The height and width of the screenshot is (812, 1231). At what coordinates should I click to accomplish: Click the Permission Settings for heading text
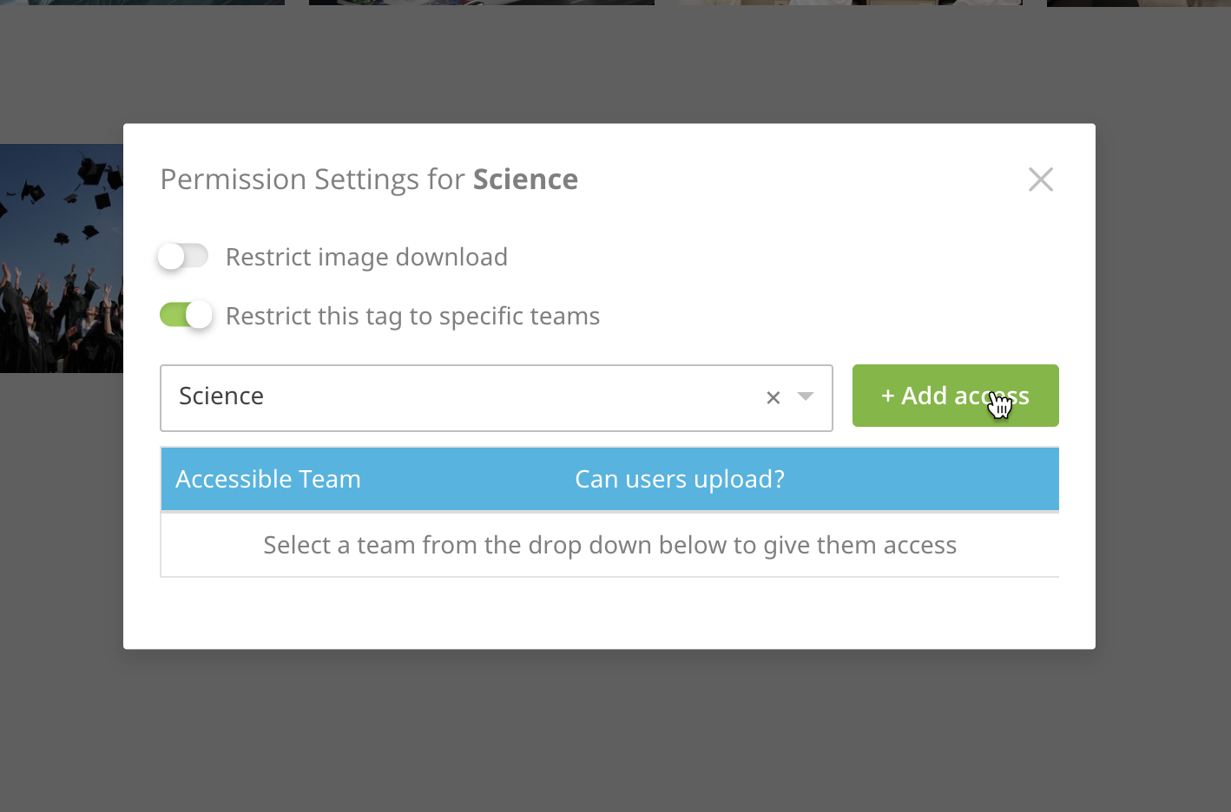click(313, 180)
